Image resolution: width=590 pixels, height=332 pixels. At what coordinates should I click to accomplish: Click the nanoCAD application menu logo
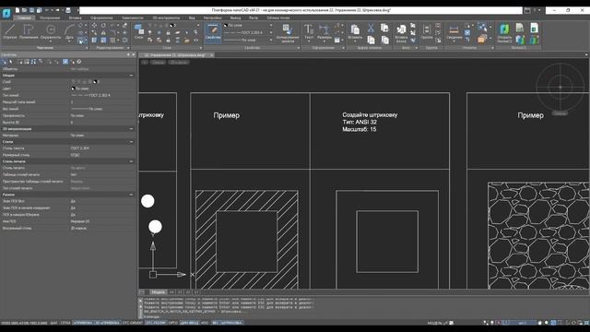point(6,13)
